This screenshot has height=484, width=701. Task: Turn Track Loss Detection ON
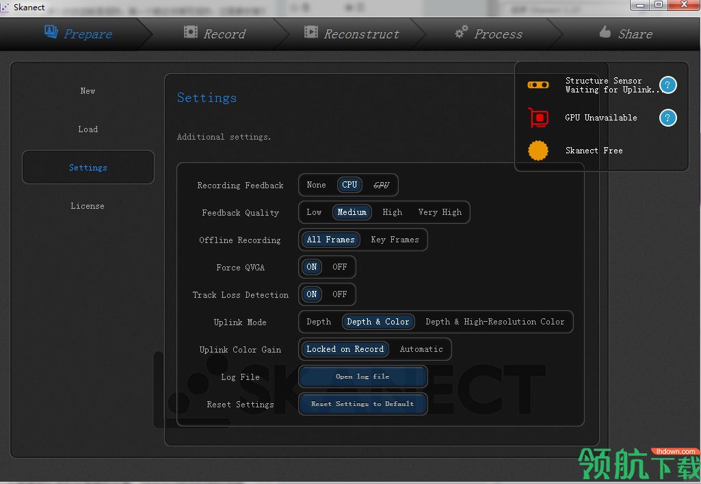tap(312, 294)
